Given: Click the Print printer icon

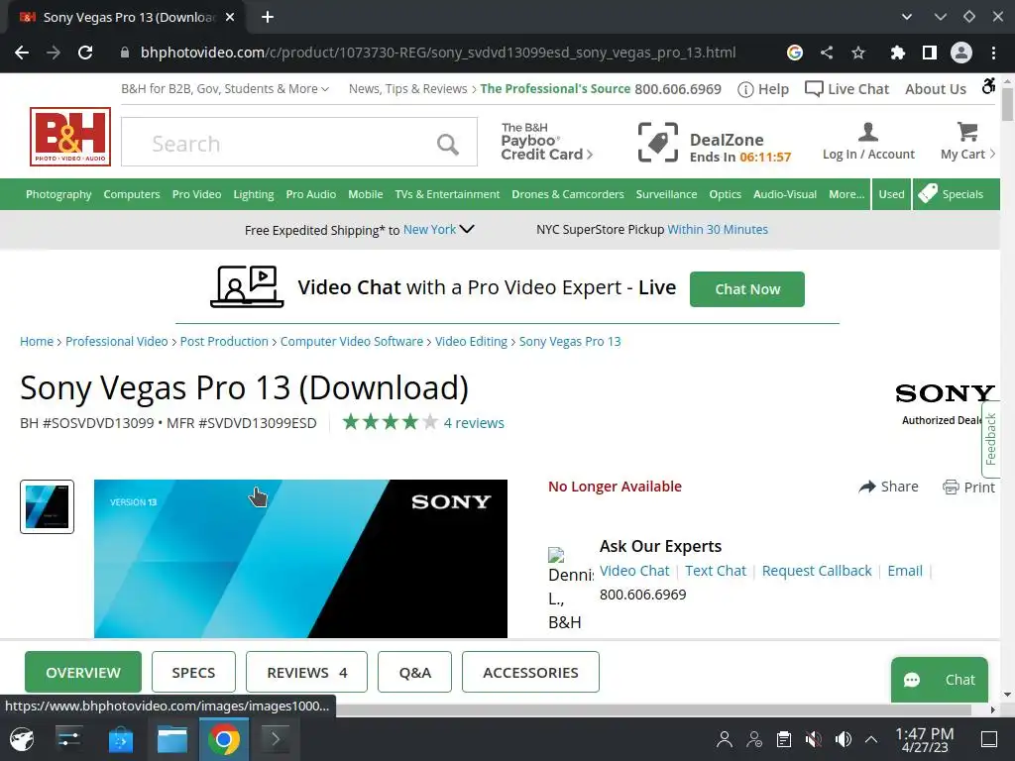Looking at the screenshot, I should (951, 488).
